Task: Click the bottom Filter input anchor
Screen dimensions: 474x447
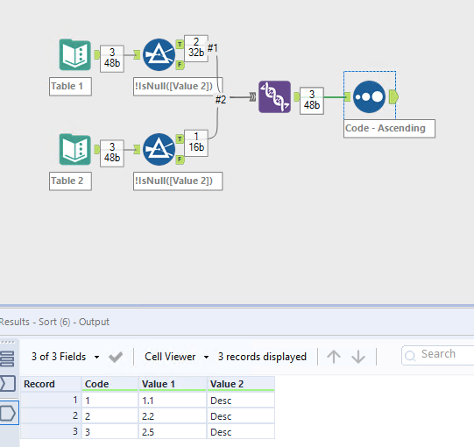Action: tap(137, 149)
